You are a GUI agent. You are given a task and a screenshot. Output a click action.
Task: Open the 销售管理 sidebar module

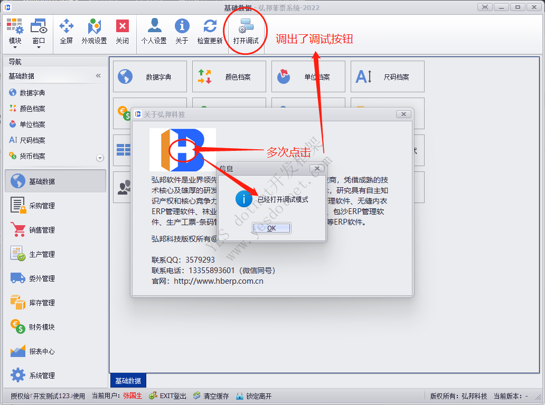pyautogui.click(x=55, y=230)
